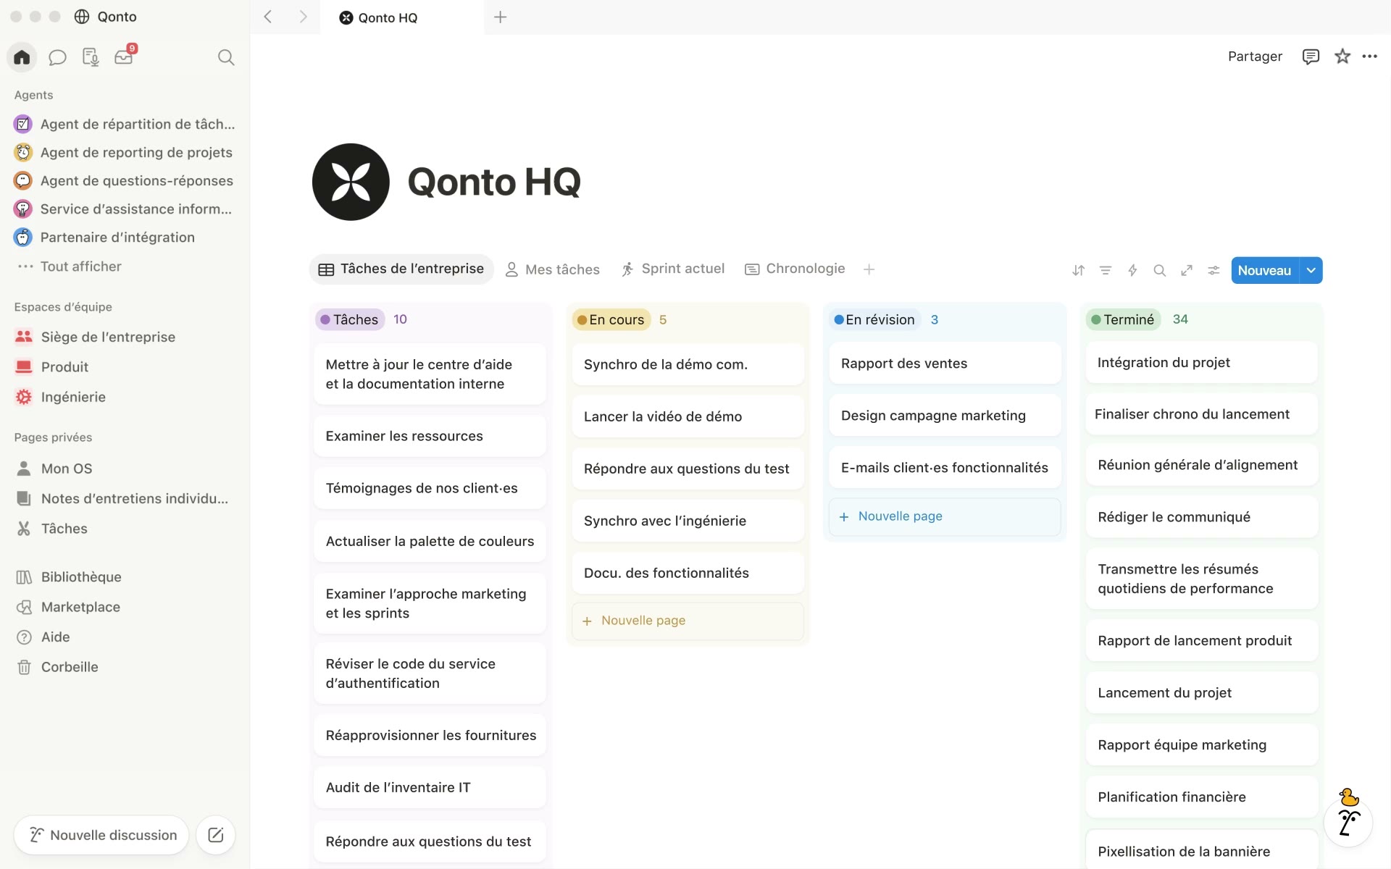Open the Intégration du projet card

click(x=1201, y=362)
